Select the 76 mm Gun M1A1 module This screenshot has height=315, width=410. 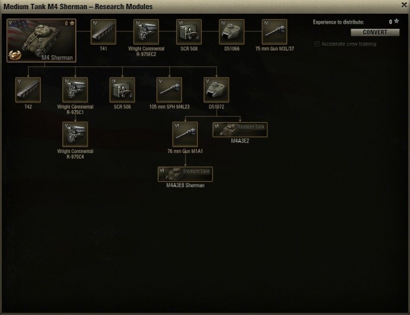point(185,135)
